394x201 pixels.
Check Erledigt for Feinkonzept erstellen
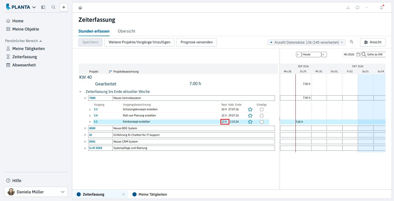coord(262,122)
